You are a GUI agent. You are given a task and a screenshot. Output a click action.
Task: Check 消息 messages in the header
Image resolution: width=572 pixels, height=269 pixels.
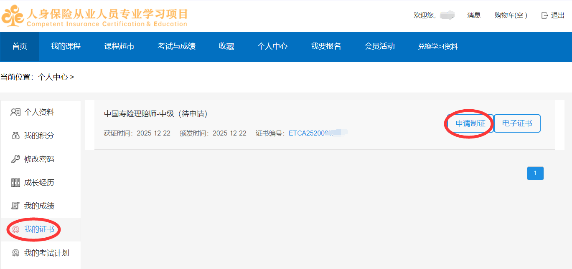(x=474, y=15)
